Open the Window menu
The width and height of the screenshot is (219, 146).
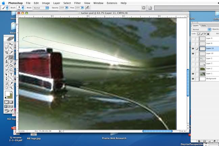(98, 3)
